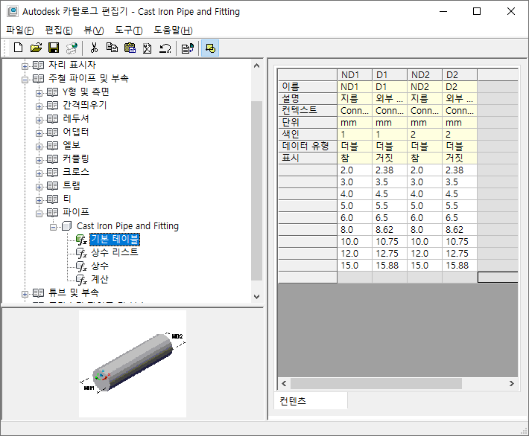Open the 뷰(V) menu
This screenshot has height=436, width=529.
point(93,31)
